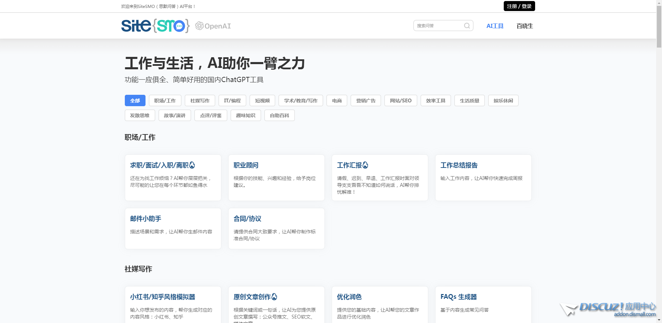The image size is (662, 323).
Task: Click the SiteSMO site logo
Action: (155, 25)
